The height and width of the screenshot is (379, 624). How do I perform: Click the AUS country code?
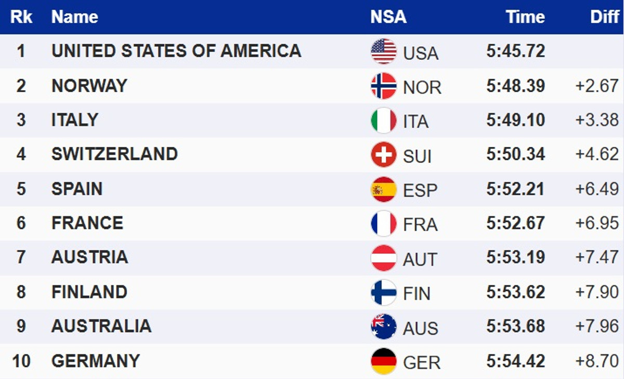(420, 328)
